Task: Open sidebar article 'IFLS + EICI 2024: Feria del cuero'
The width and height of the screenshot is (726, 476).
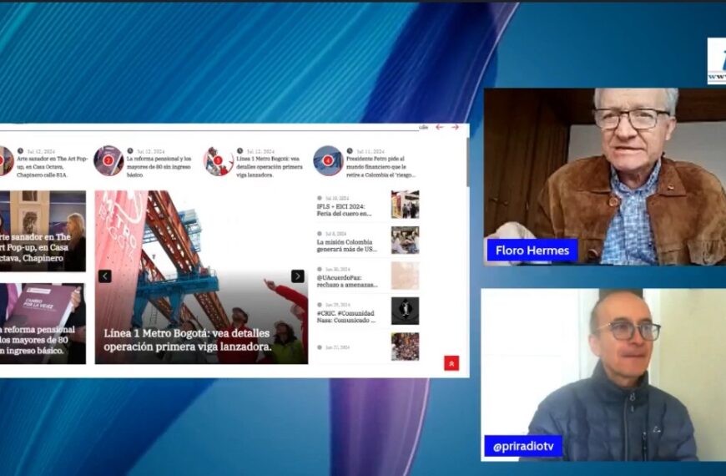Action: (344, 210)
